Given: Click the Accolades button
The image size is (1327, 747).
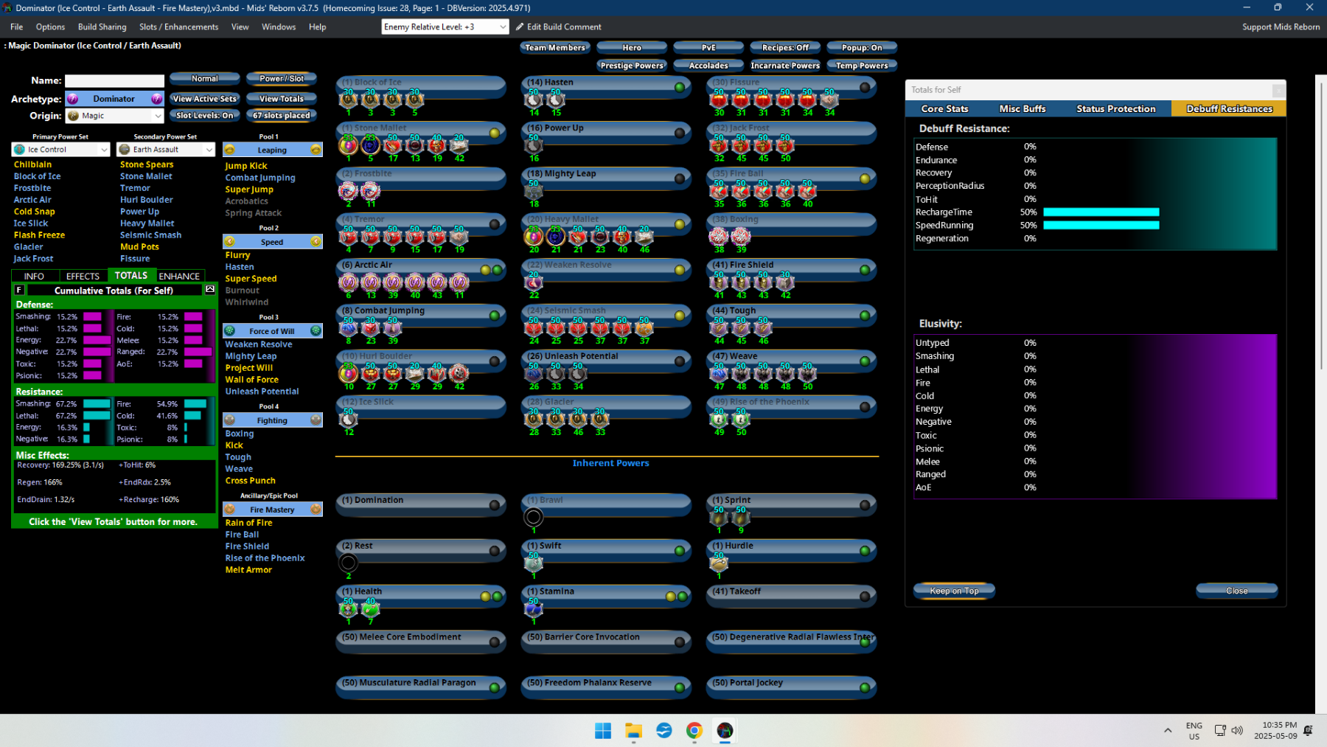Looking at the screenshot, I should [708, 66].
